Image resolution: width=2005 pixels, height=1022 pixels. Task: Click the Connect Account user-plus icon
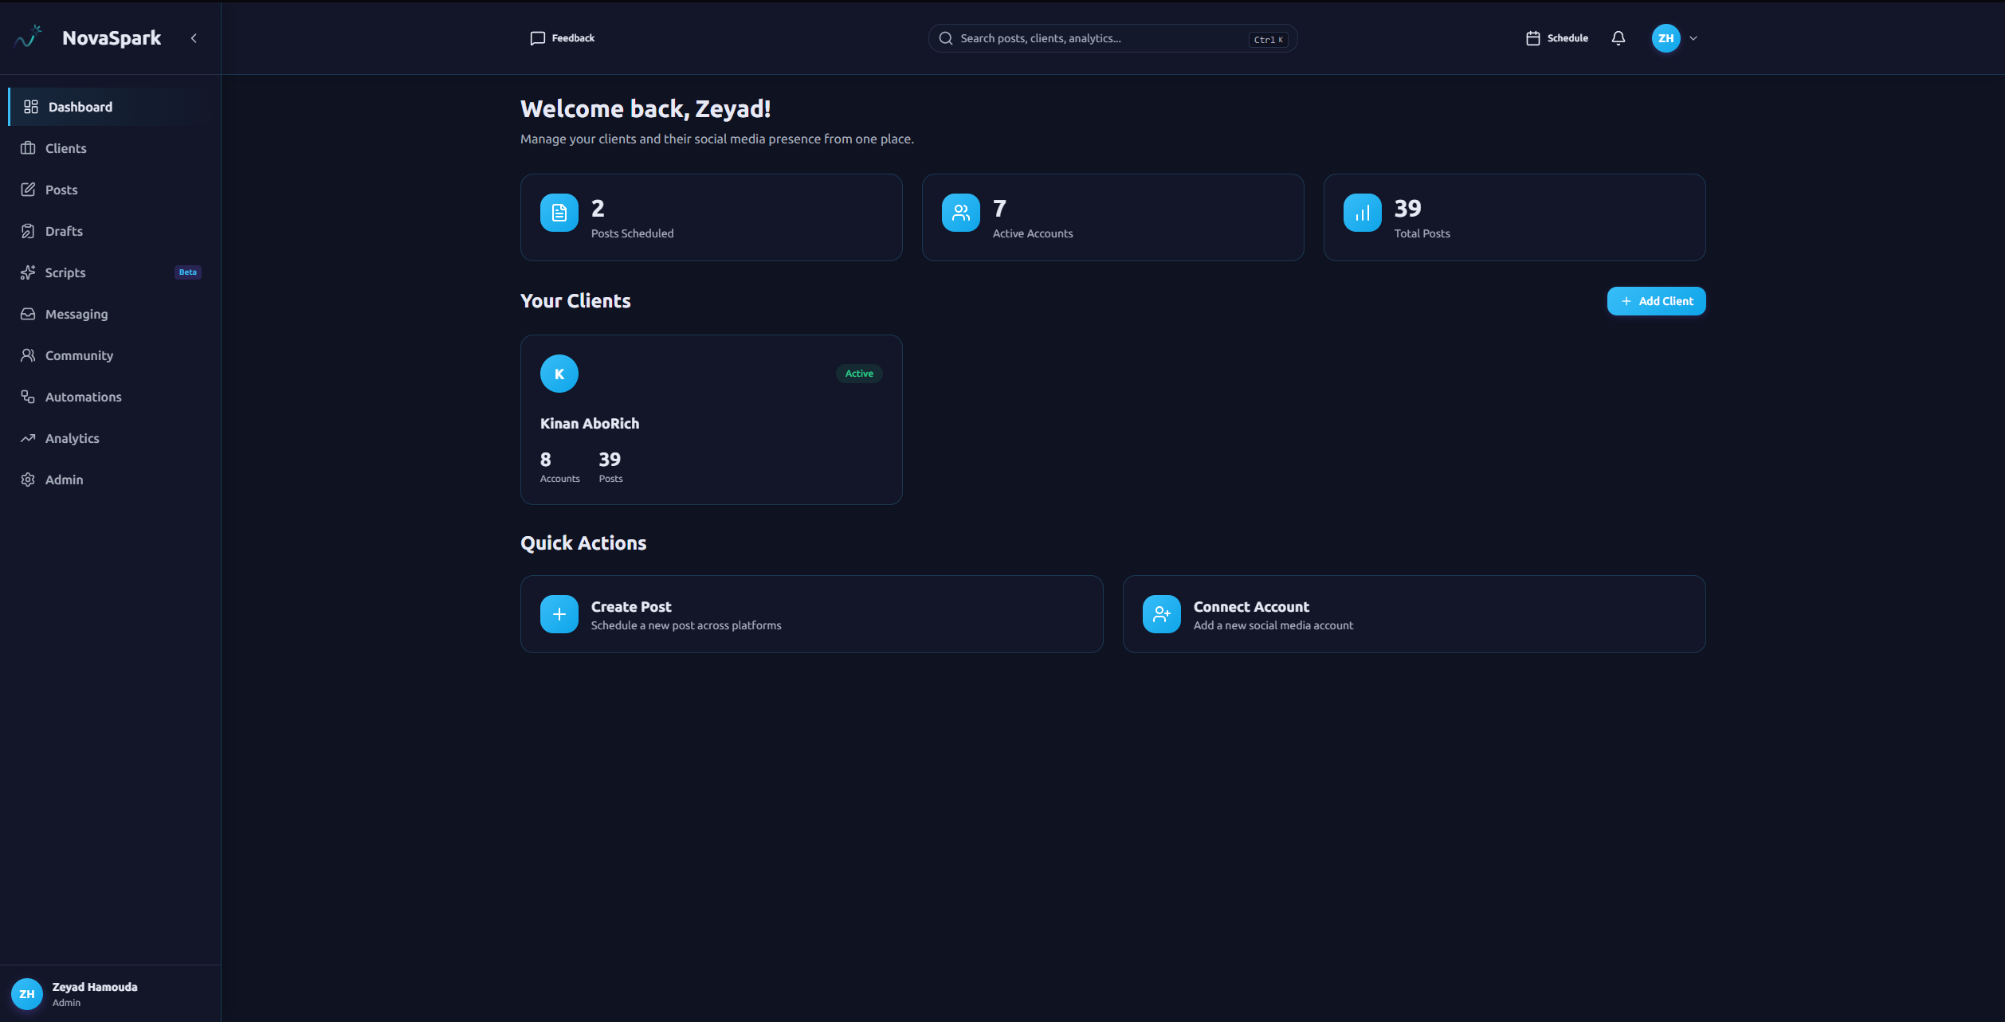click(x=1161, y=614)
